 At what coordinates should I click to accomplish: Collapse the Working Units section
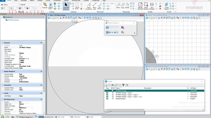click(41, 99)
